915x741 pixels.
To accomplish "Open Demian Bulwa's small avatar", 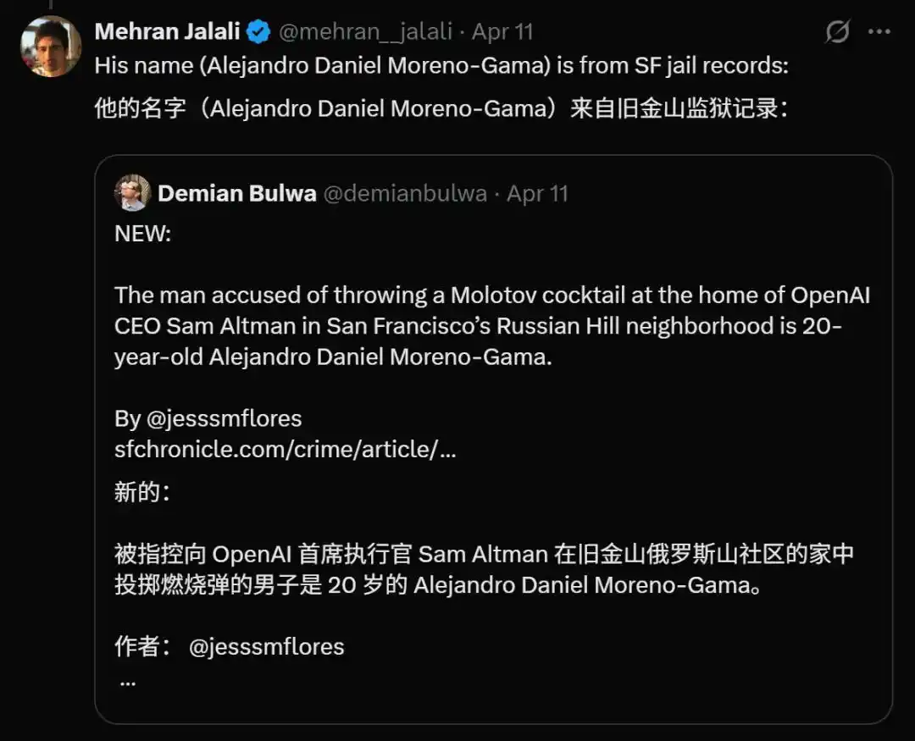I will (x=132, y=192).
